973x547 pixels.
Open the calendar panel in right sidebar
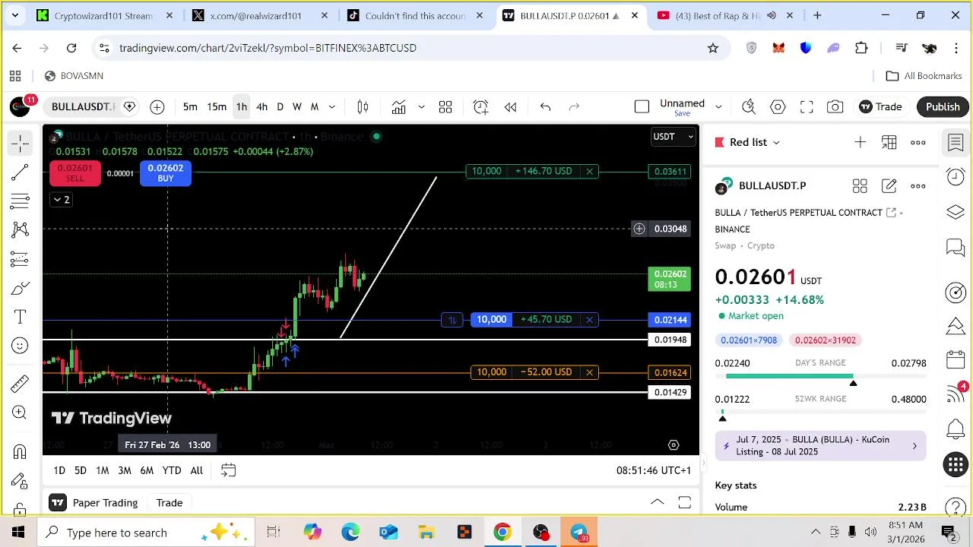click(x=956, y=359)
